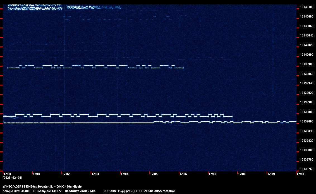Image resolution: width=316 pixels, height=194 pixels.
Task: Click the 10140000 frequency label
Action: point(306,55)
